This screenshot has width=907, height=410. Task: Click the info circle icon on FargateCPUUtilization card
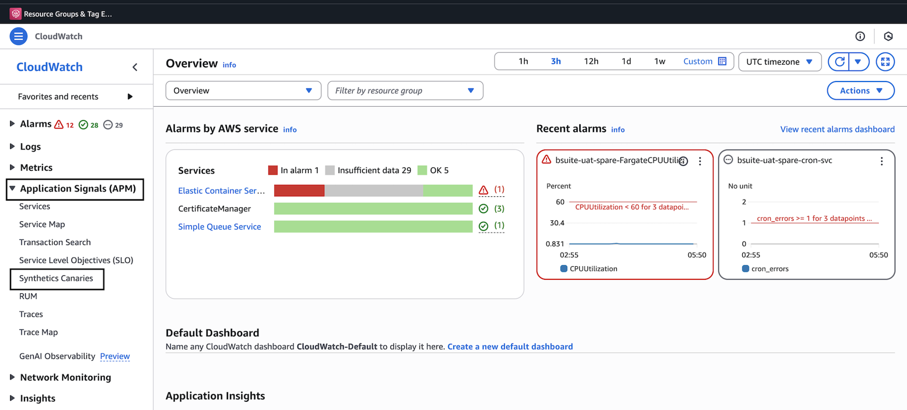683,161
